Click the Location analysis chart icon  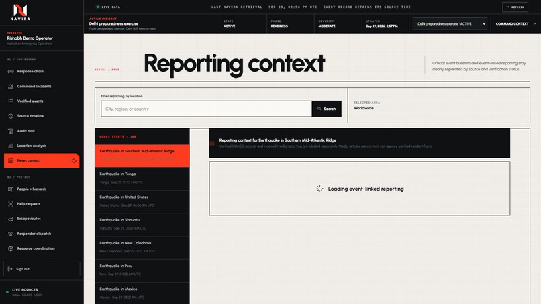[x=11, y=146]
